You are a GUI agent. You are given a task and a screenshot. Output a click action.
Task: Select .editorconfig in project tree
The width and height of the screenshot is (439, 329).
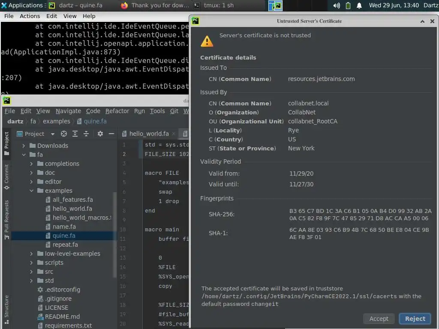pos(59,290)
